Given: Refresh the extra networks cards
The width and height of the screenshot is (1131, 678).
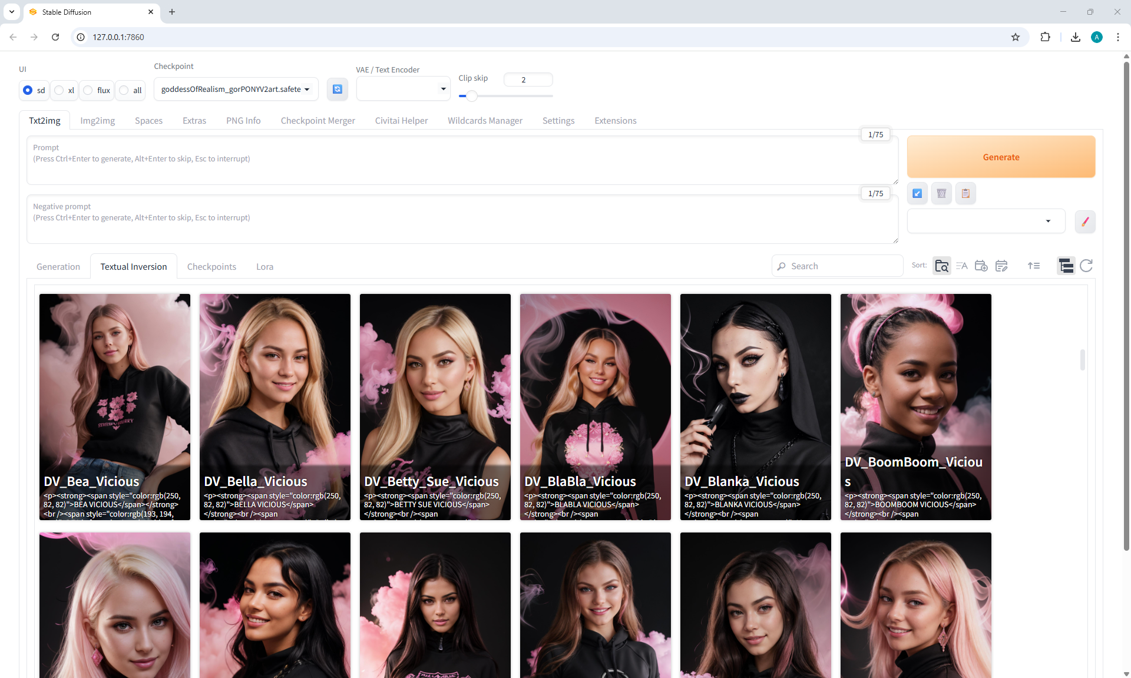Looking at the screenshot, I should coord(1086,266).
